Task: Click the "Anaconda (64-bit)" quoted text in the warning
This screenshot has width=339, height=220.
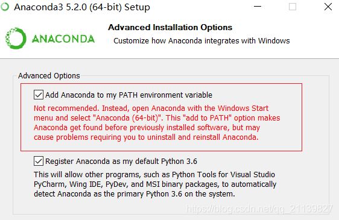Action: (128, 118)
